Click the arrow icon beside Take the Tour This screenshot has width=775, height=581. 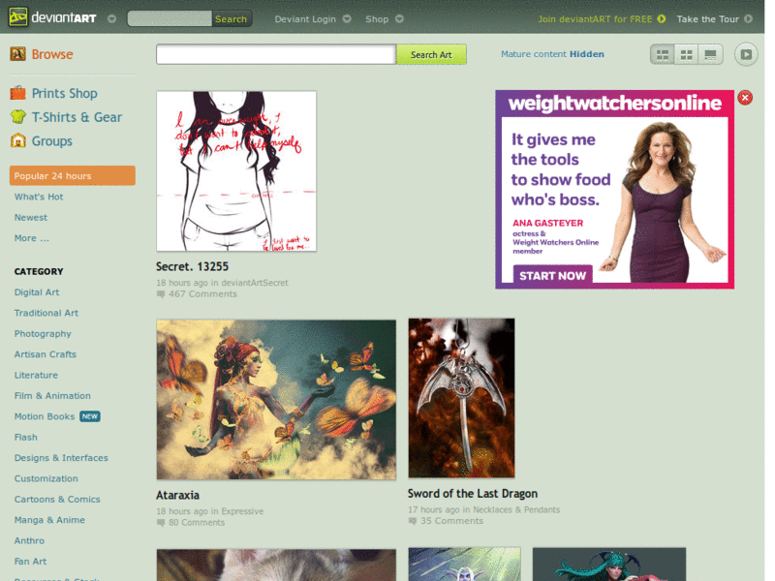point(748,19)
